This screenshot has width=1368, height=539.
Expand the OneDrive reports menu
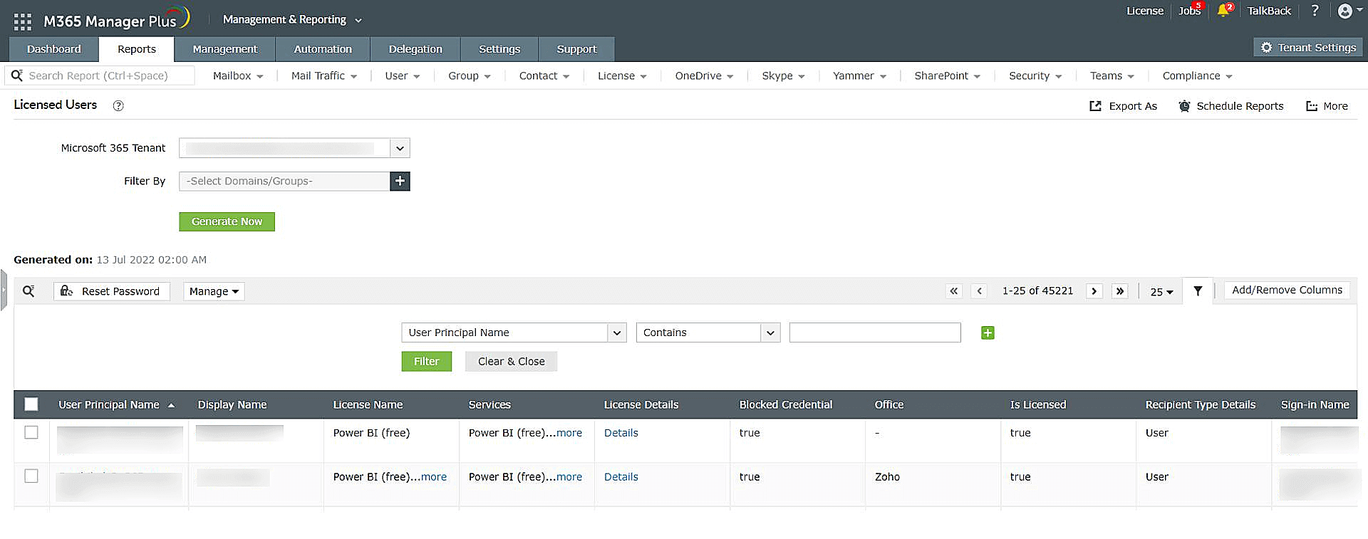pyautogui.click(x=704, y=75)
